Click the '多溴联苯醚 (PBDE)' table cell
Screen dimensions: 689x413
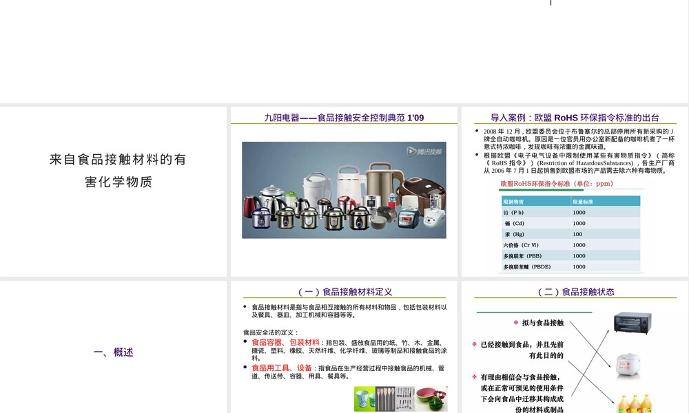click(536, 267)
